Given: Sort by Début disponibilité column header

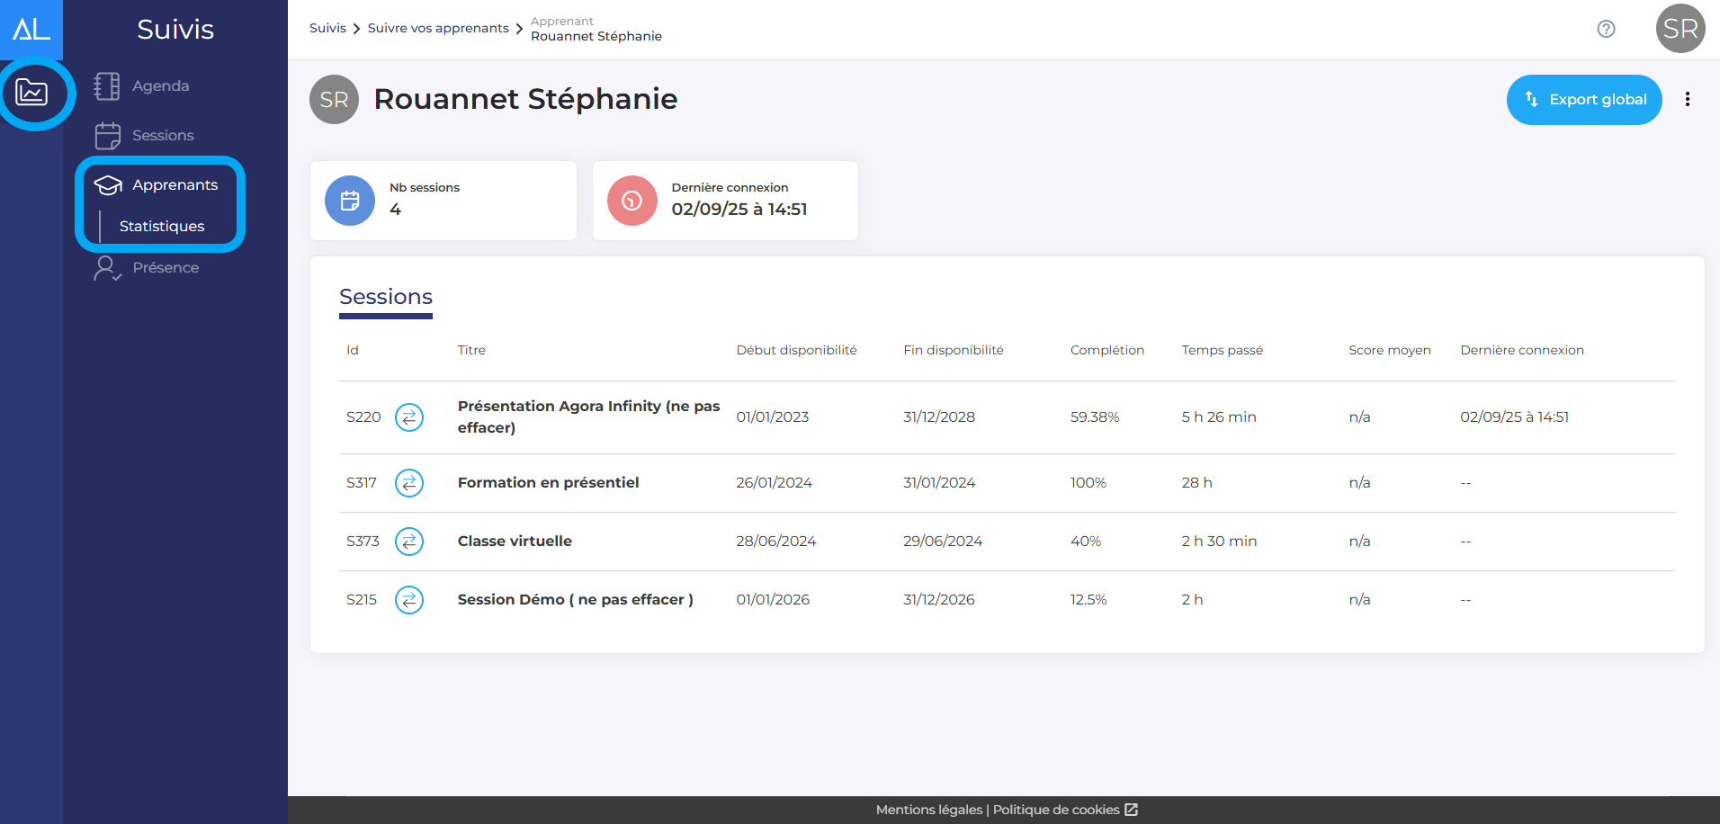Looking at the screenshot, I should 796,350.
